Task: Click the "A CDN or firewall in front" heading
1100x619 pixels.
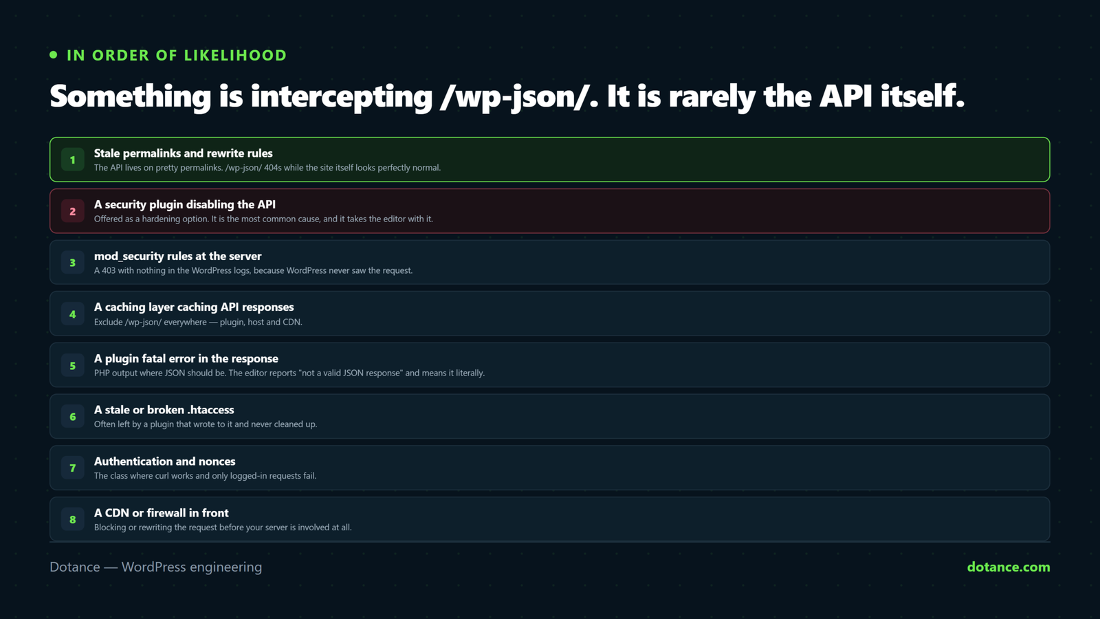Action: pyautogui.click(x=162, y=513)
